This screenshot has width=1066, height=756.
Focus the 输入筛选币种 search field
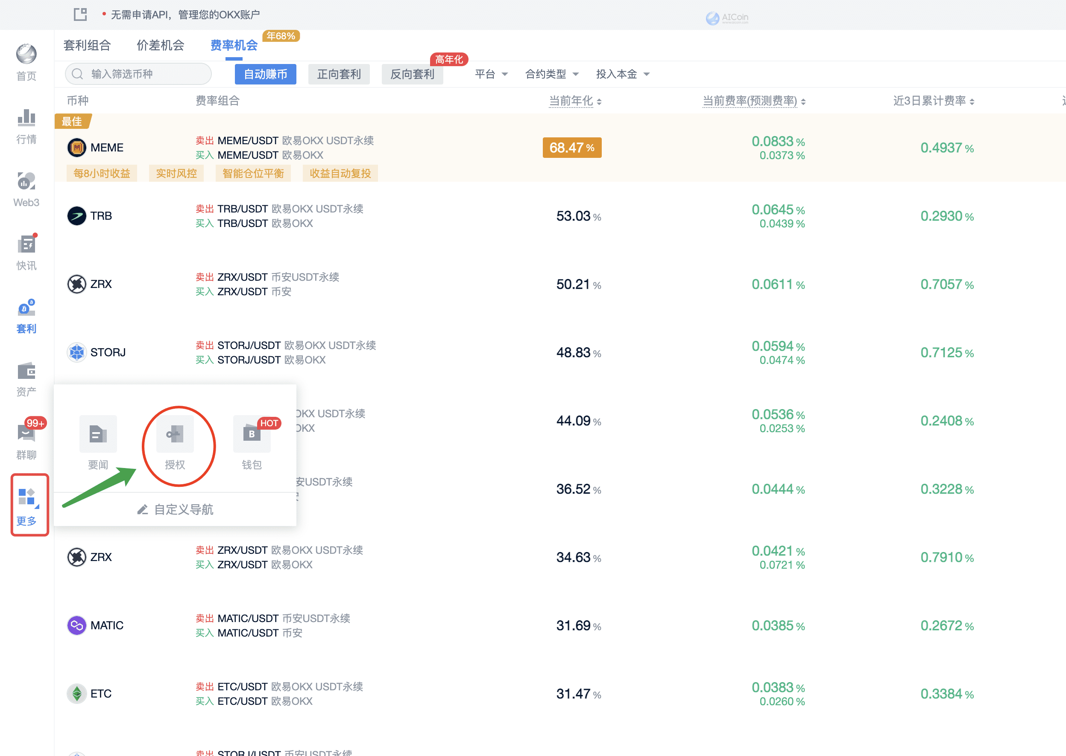pyautogui.click(x=138, y=74)
